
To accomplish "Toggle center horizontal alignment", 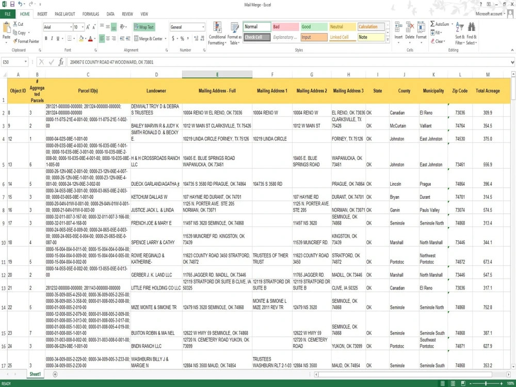I will pyautogui.click(x=108, y=39).
